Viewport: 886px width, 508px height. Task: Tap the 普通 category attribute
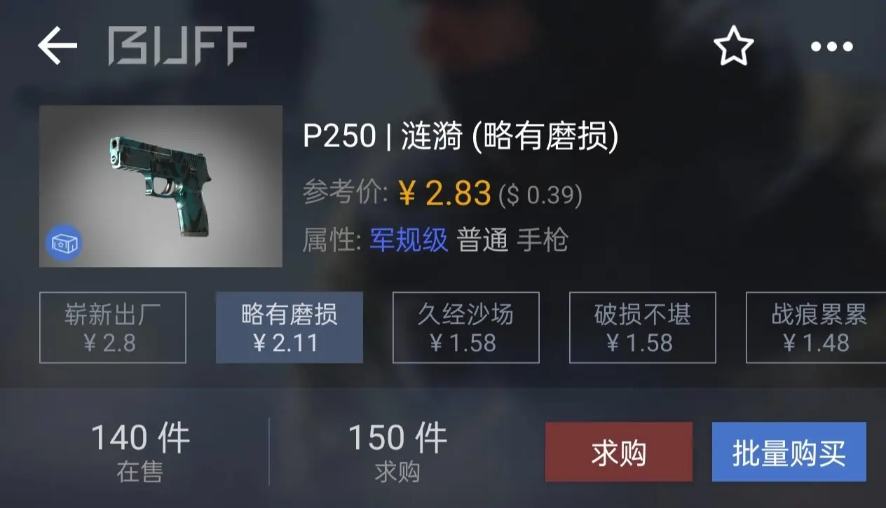[482, 240]
